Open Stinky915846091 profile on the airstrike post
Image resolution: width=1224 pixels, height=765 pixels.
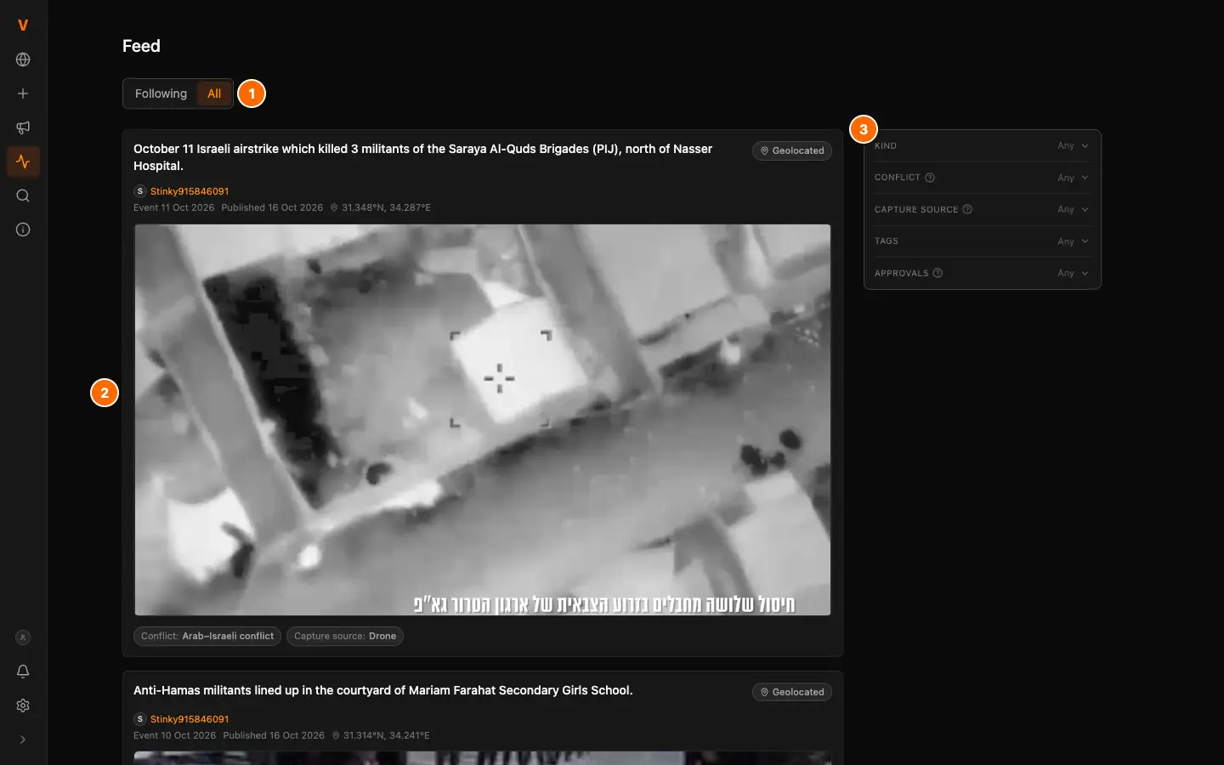(190, 191)
